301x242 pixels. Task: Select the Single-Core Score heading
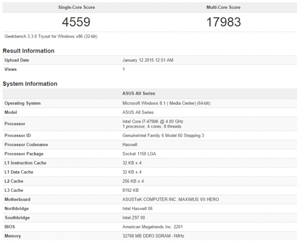pyautogui.click(x=77, y=7)
